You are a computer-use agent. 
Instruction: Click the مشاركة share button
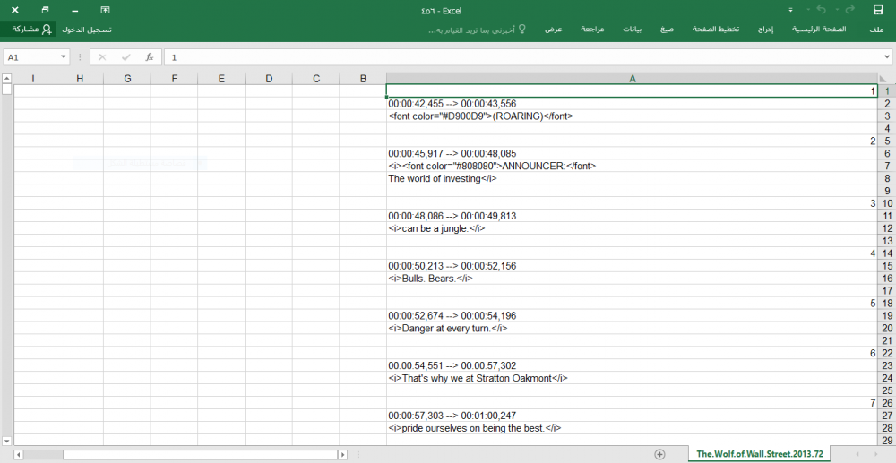(32, 30)
